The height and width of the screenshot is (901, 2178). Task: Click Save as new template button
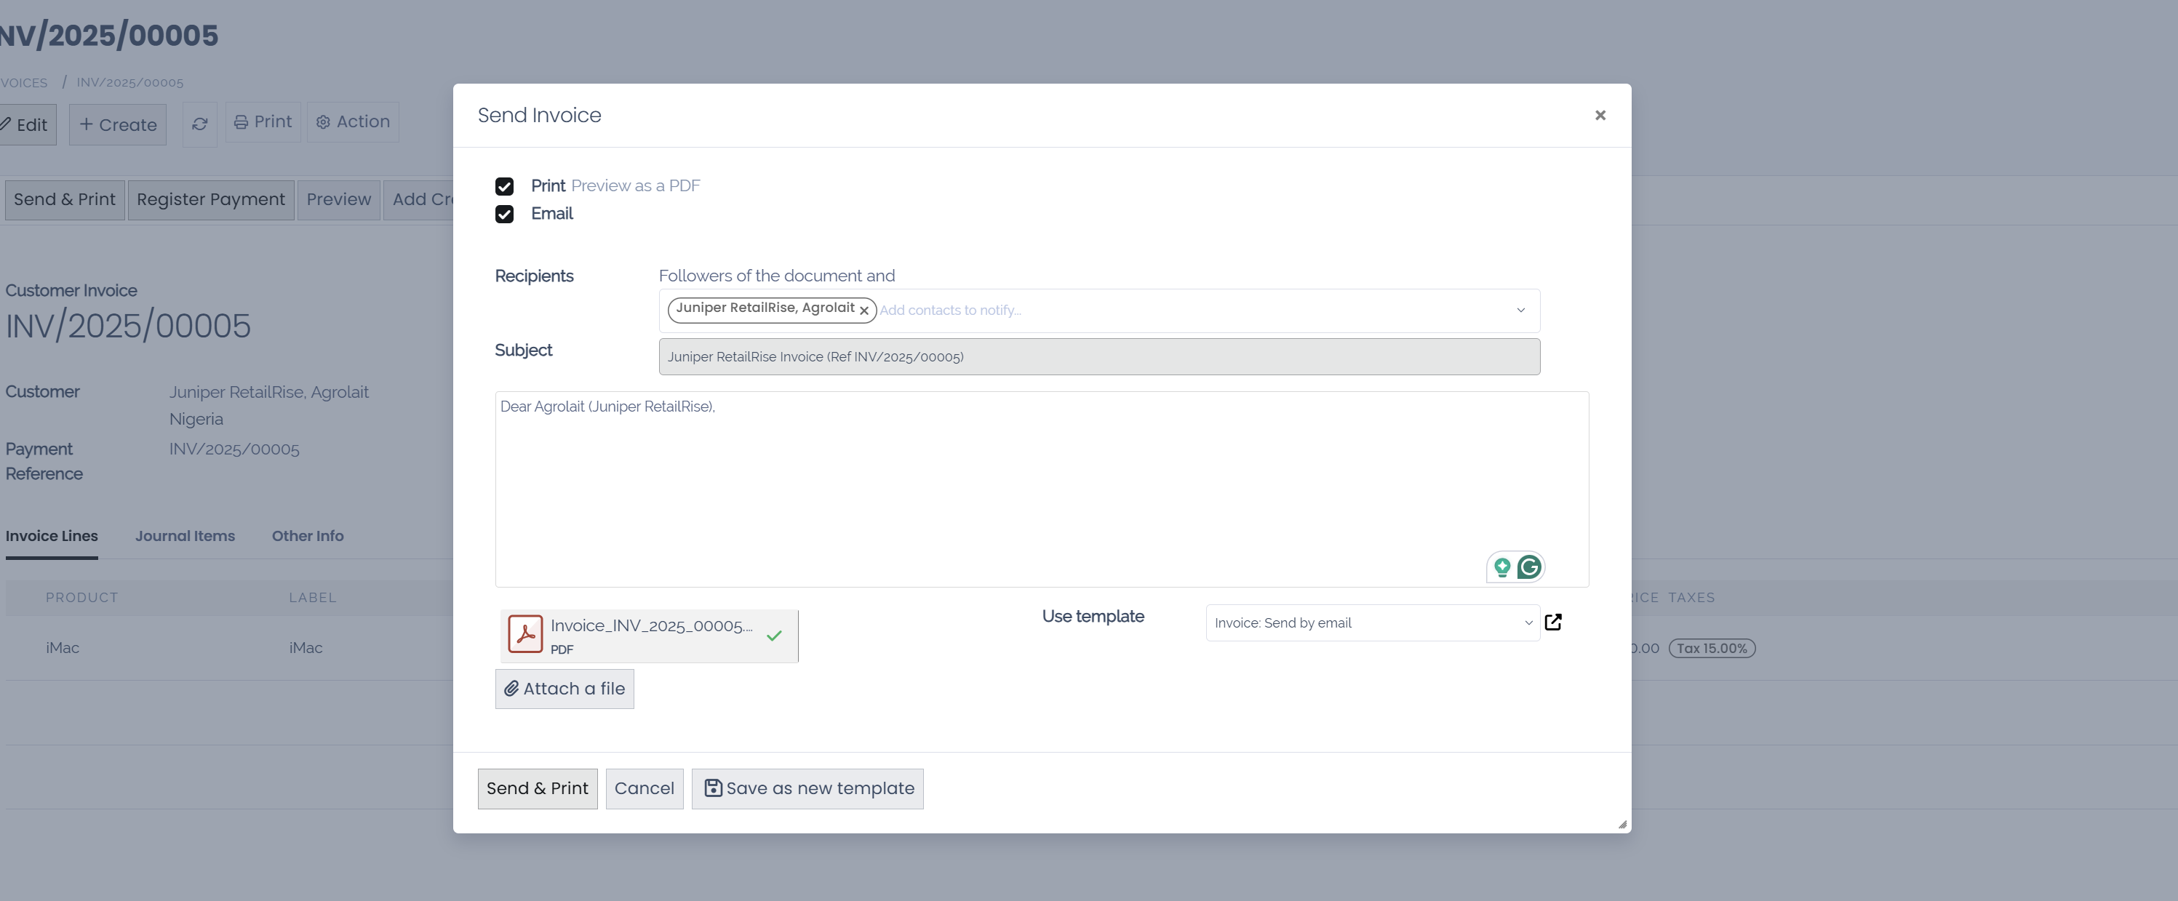coord(807,788)
